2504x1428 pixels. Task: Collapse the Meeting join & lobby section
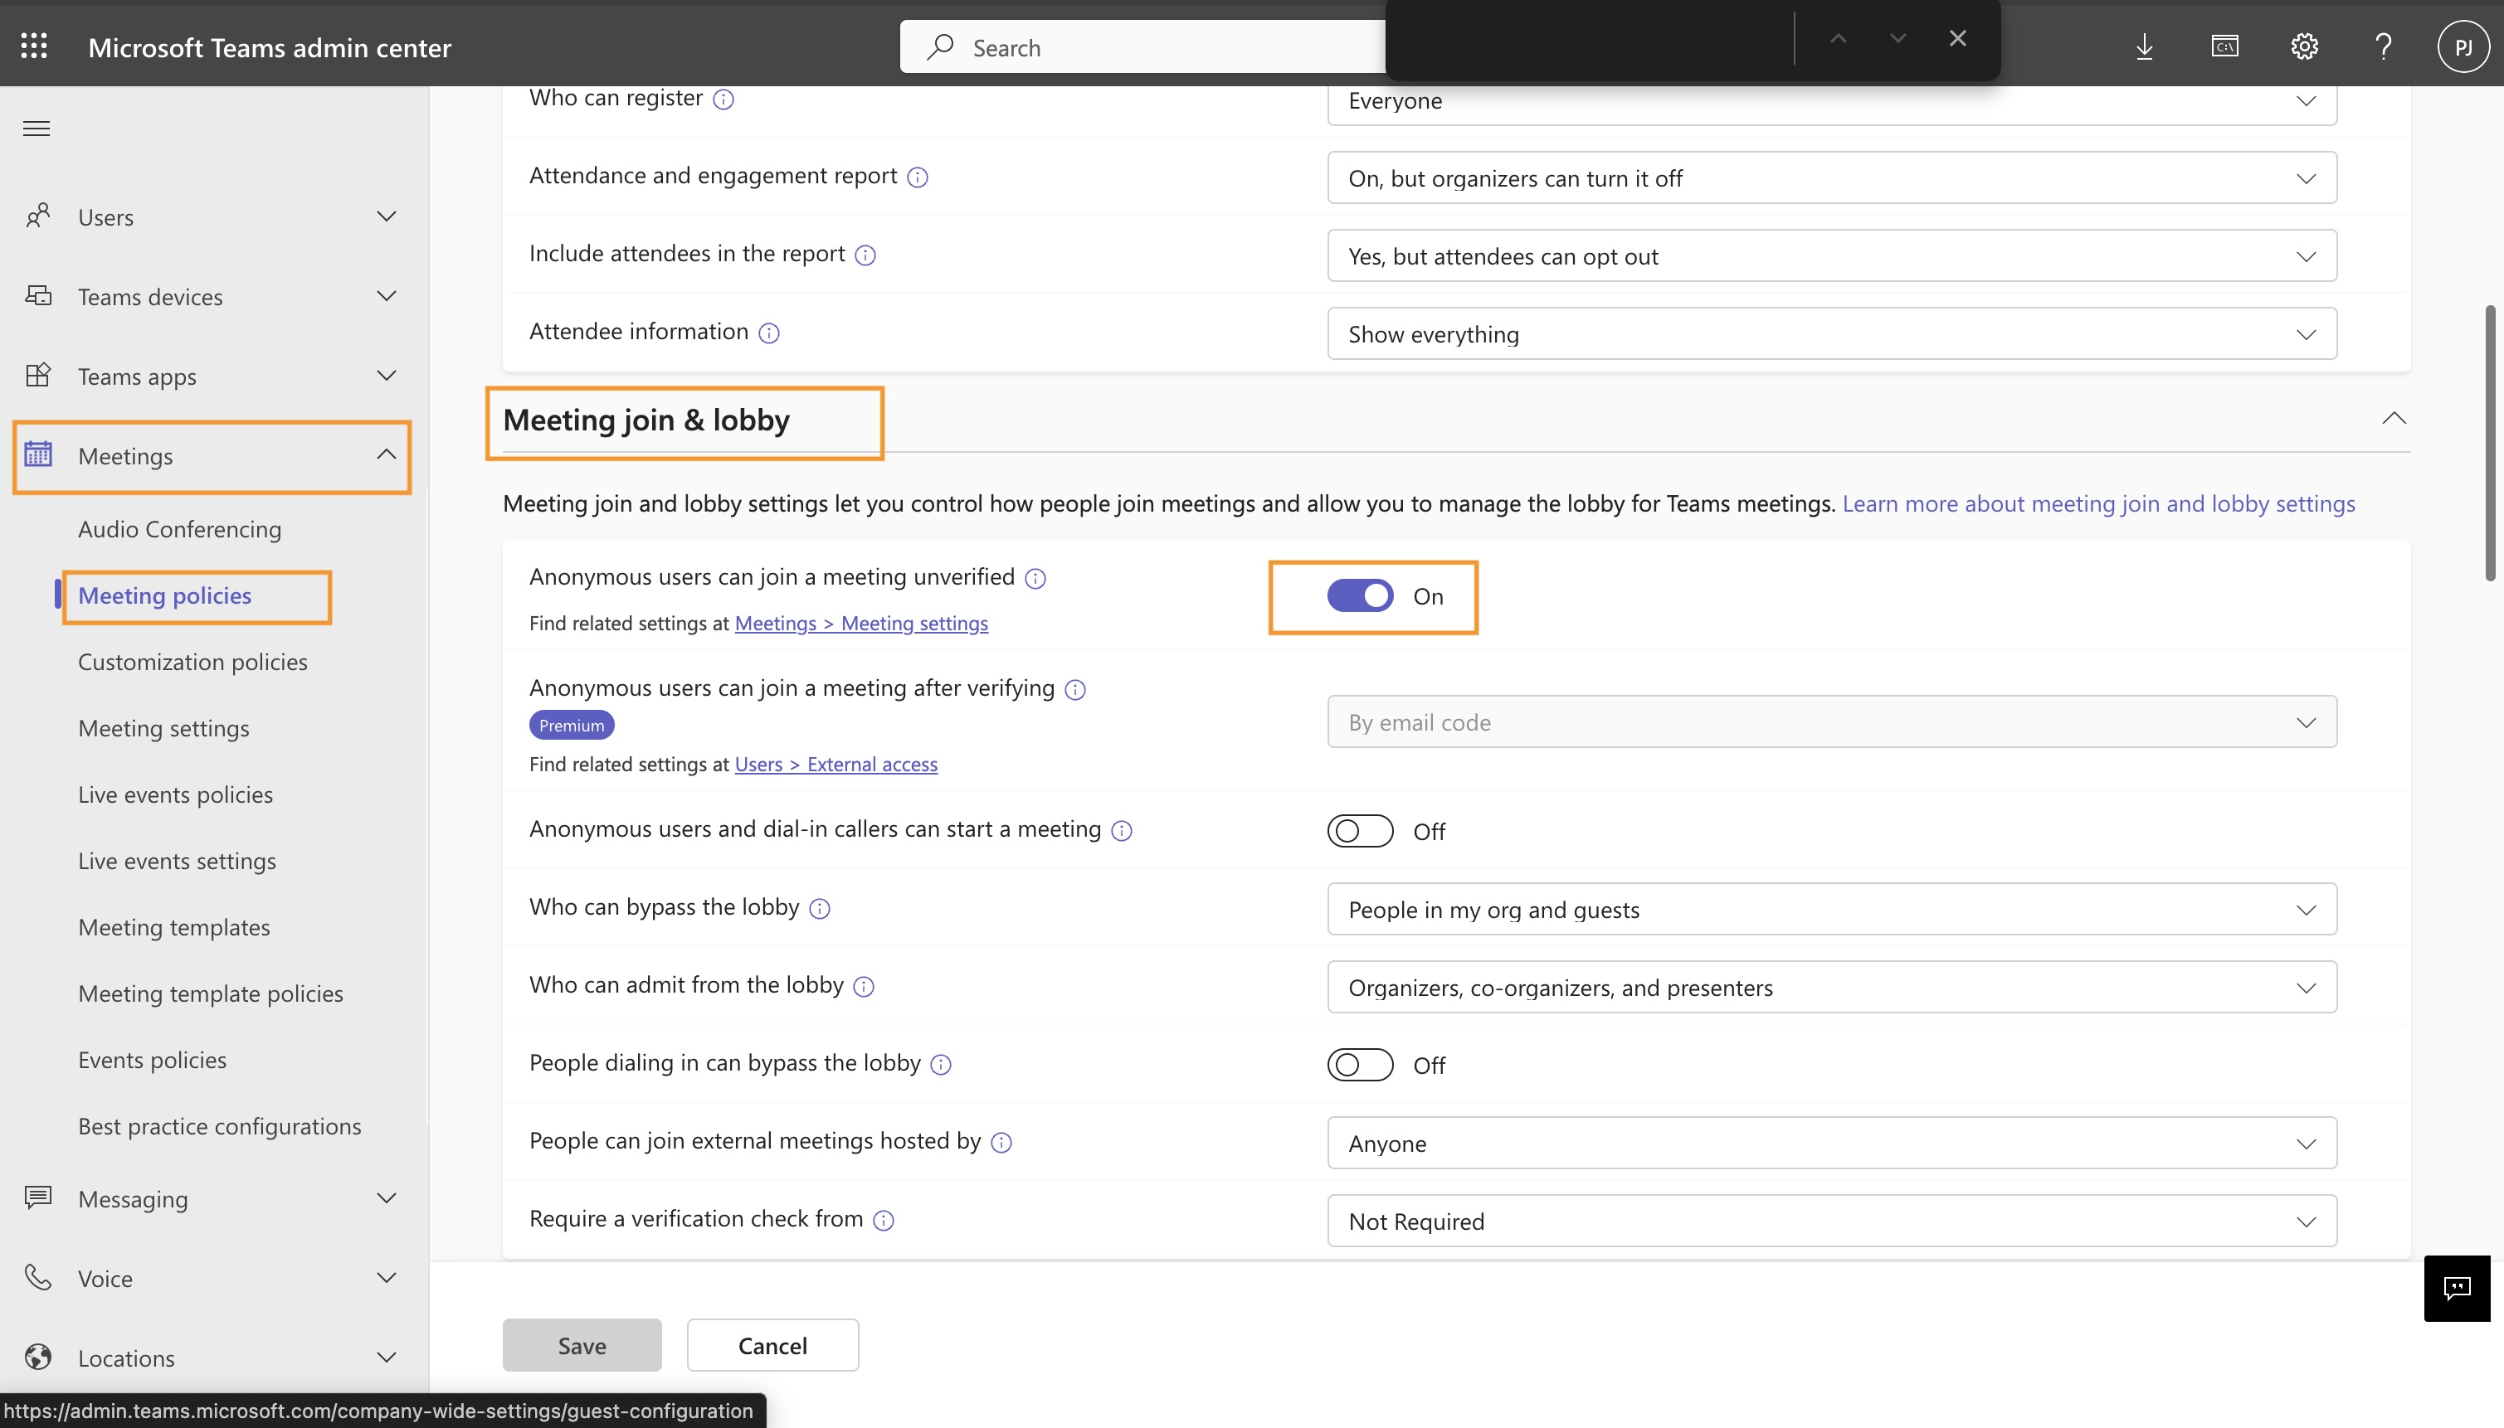point(2393,419)
